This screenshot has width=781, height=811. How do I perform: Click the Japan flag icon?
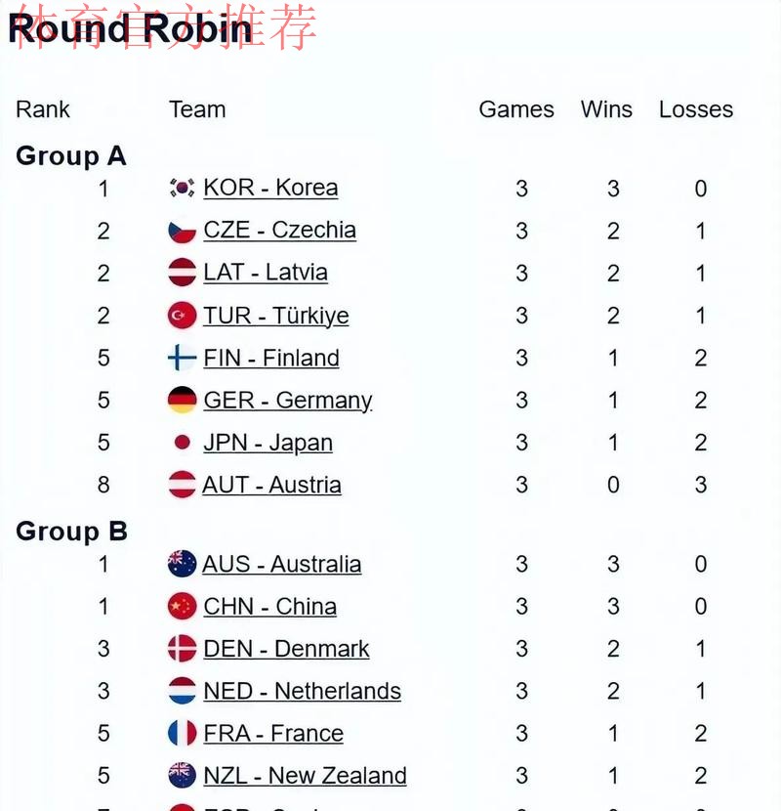[182, 443]
